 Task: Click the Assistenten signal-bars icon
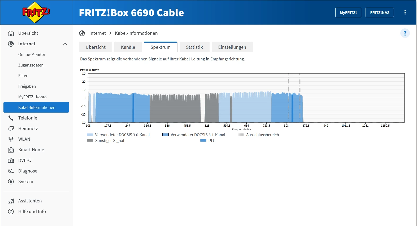[11, 201]
